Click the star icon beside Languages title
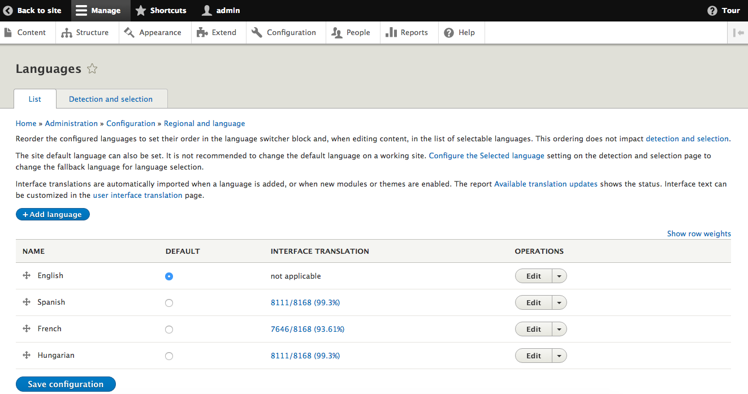748x394 pixels. tap(92, 69)
